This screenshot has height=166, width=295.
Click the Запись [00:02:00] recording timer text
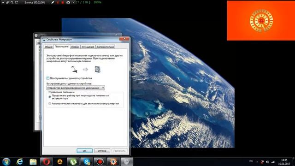(x=35, y=2)
